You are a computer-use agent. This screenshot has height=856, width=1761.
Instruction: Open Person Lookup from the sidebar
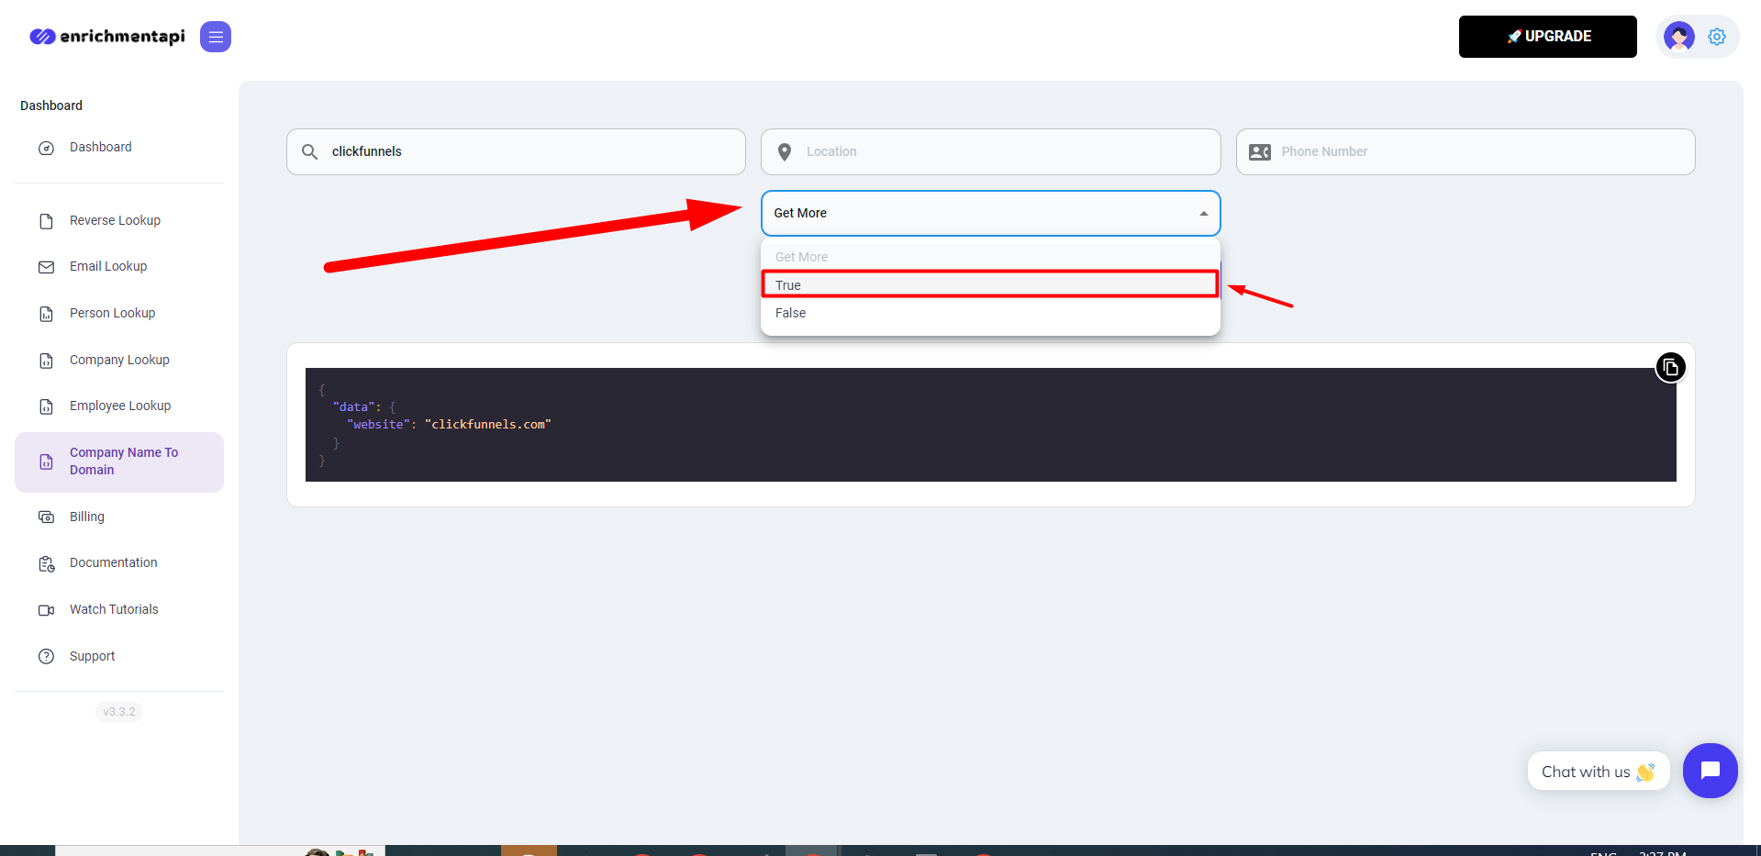click(111, 313)
